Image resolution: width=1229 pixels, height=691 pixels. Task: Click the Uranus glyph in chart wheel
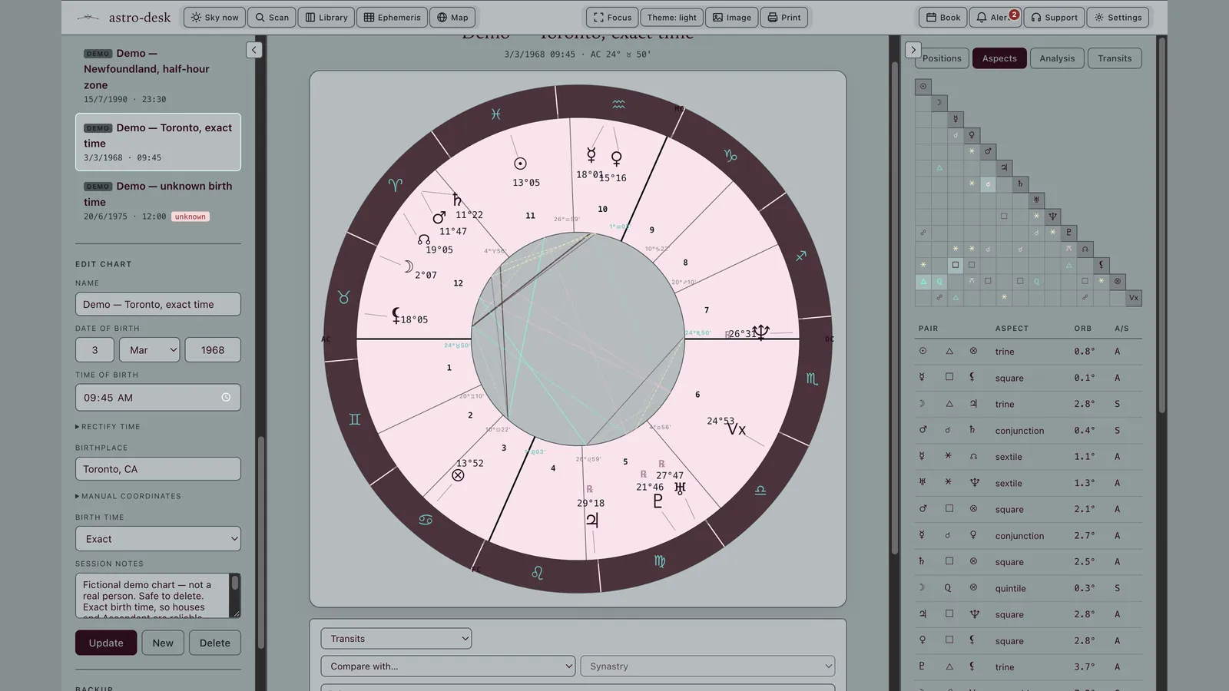click(x=680, y=488)
